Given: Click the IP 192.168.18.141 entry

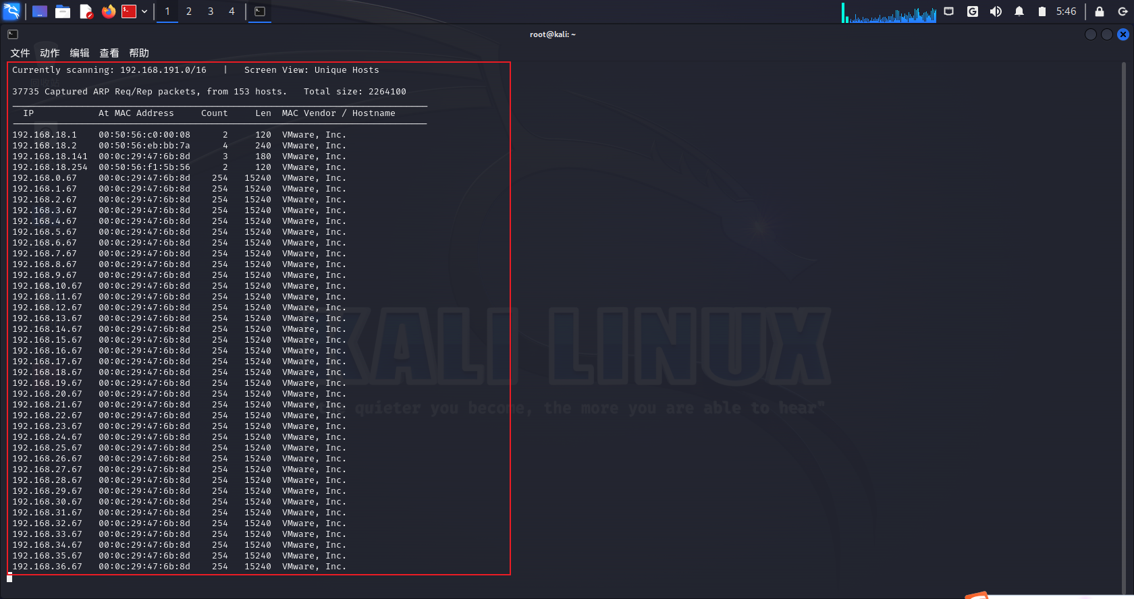Looking at the screenshot, I should pos(50,156).
